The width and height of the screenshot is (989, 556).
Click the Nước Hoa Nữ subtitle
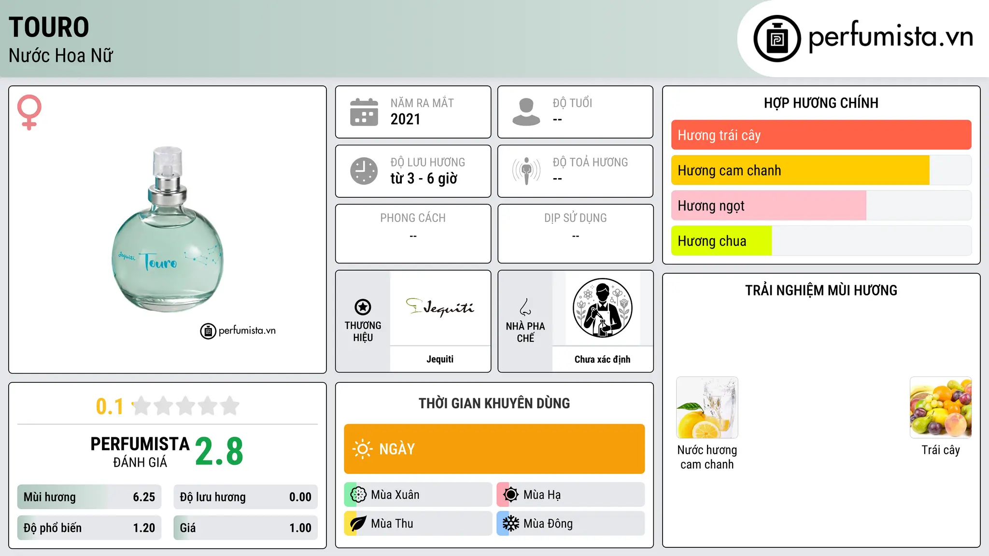(60, 56)
